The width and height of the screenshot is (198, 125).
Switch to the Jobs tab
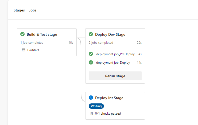tap(33, 10)
